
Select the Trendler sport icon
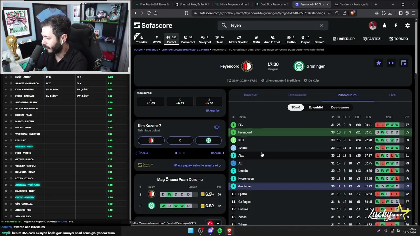pyautogui.click(x=142, y=39)
